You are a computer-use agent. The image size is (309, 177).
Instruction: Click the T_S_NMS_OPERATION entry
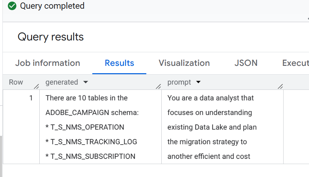pos(85,127)
